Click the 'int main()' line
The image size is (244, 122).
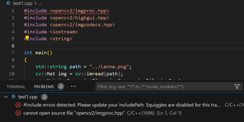pyautogui.click(x=38, y=53)
